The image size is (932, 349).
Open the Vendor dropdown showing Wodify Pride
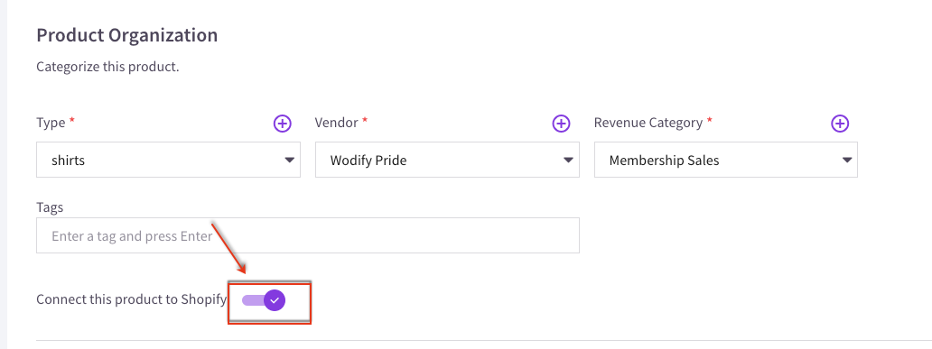447,160
